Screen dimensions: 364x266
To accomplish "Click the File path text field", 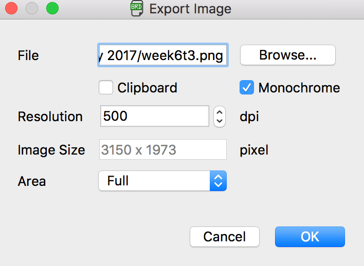I will tap(162, 55).
